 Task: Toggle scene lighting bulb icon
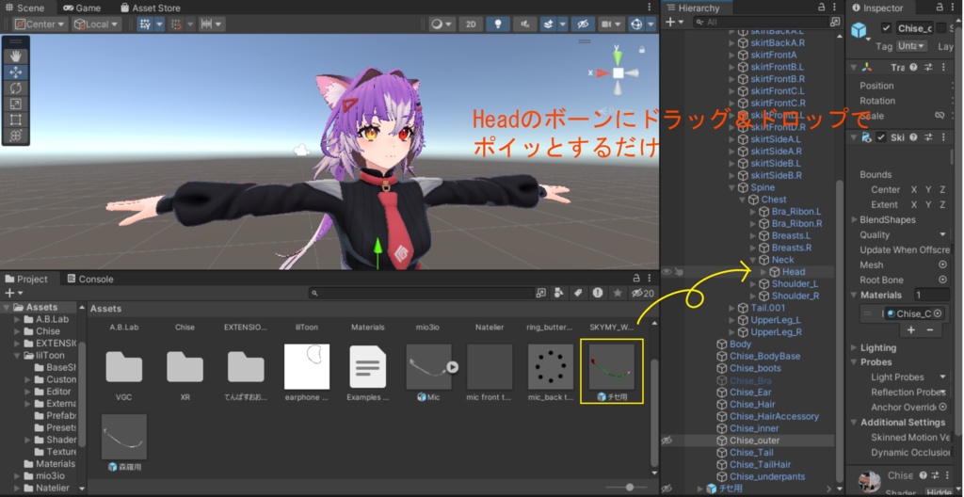[x=498, y=24]
